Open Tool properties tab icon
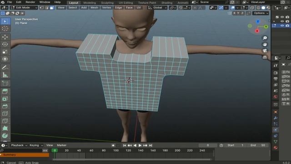Image resolution: width=291 pixels, height=164 pixels. [276, 65]
